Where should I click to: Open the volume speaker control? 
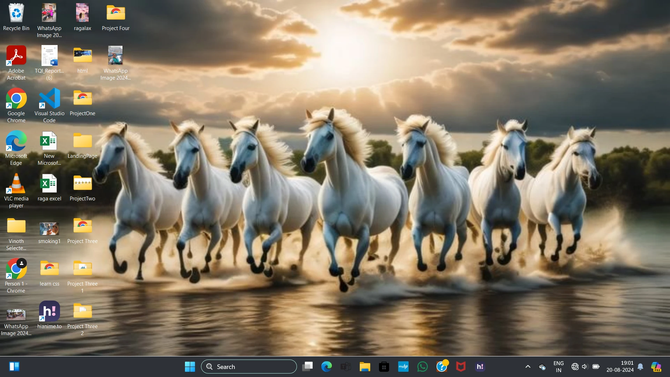point(585,367)
